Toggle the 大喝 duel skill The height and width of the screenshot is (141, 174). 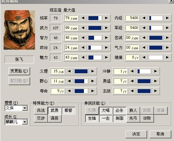pyautogui.click(x=106, y=110)
